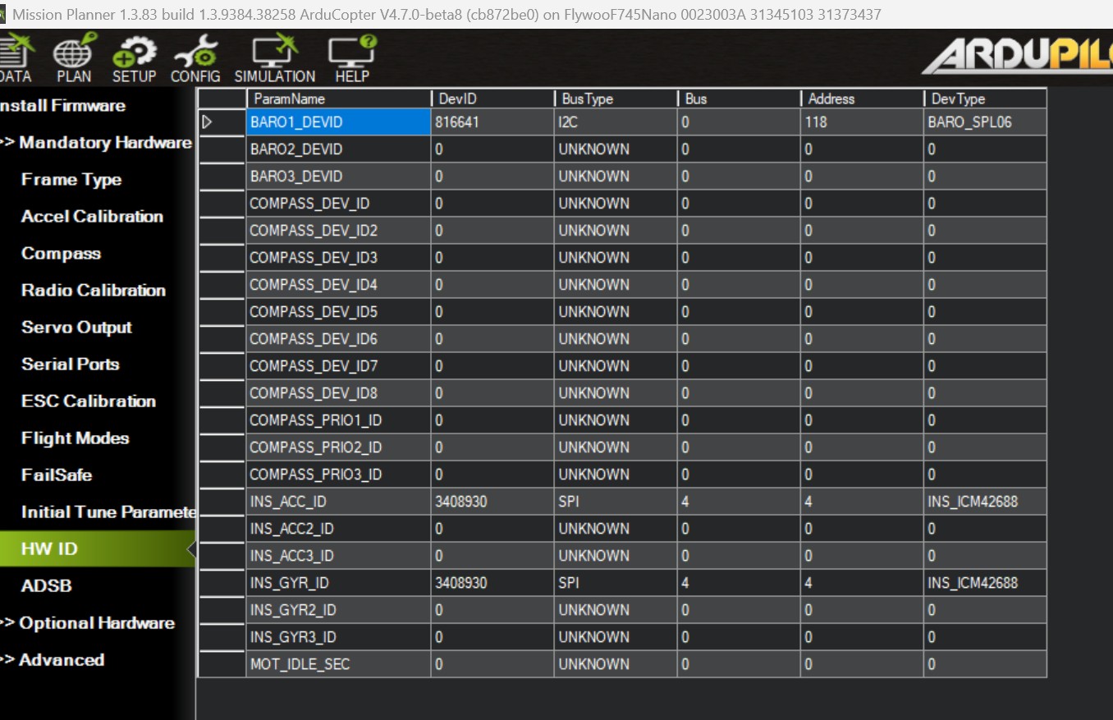Select the COMPASS_DEV_ID6 parameter cell

339,339
